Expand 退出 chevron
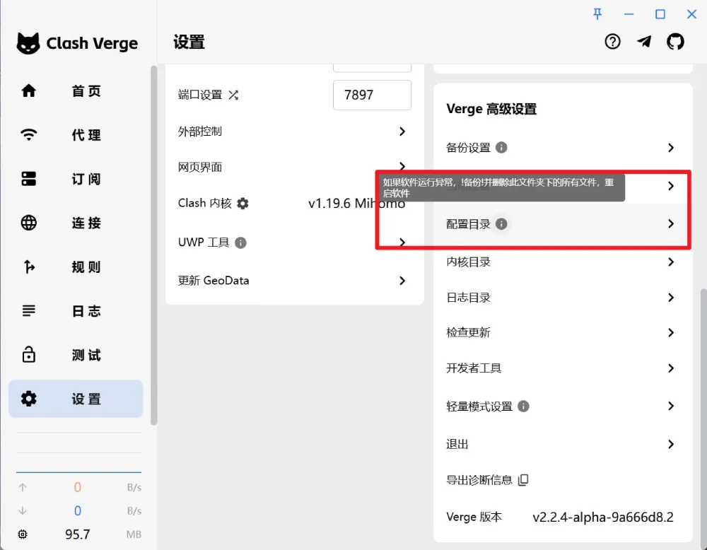Image resolution: width=707 pixels, height=550 pixels. [x=671, y=444]
